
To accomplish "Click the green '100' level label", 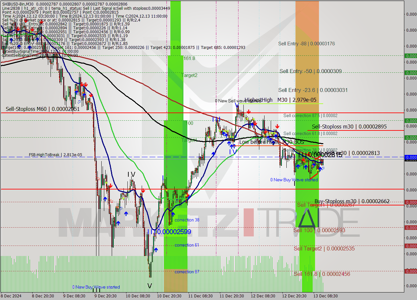I will [x=189, y=123].
